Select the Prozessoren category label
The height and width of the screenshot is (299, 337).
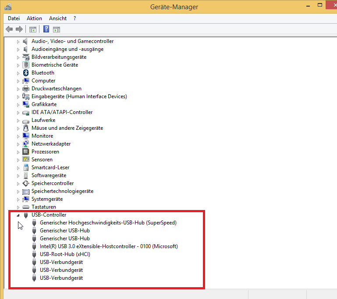(x=45, y=152)
